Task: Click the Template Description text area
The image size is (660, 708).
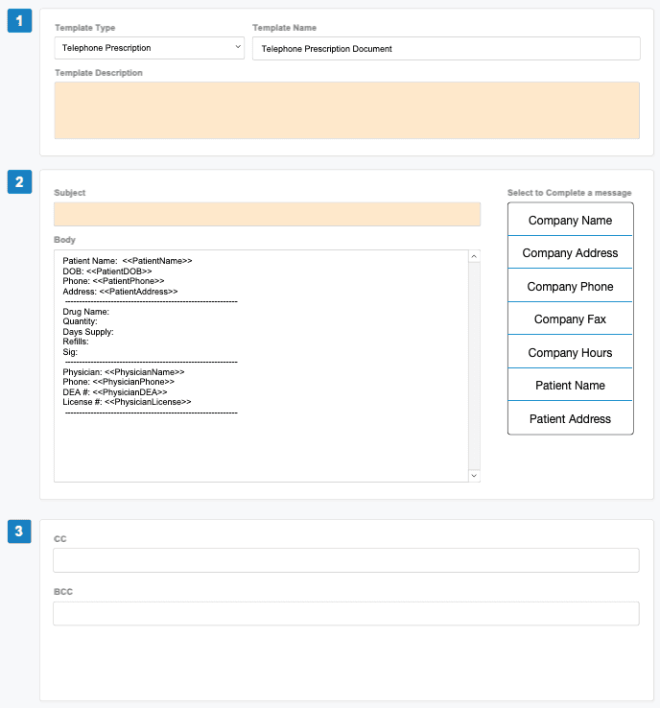Action: [346, 110]
